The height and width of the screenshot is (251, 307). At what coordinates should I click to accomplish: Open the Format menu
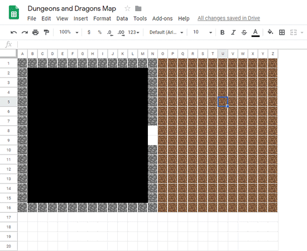tap(102, 18)
